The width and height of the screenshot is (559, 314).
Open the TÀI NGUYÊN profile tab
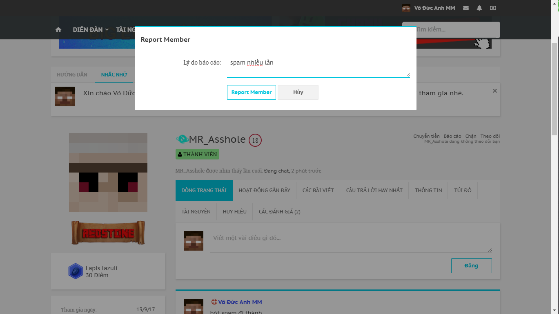[196, 212]
